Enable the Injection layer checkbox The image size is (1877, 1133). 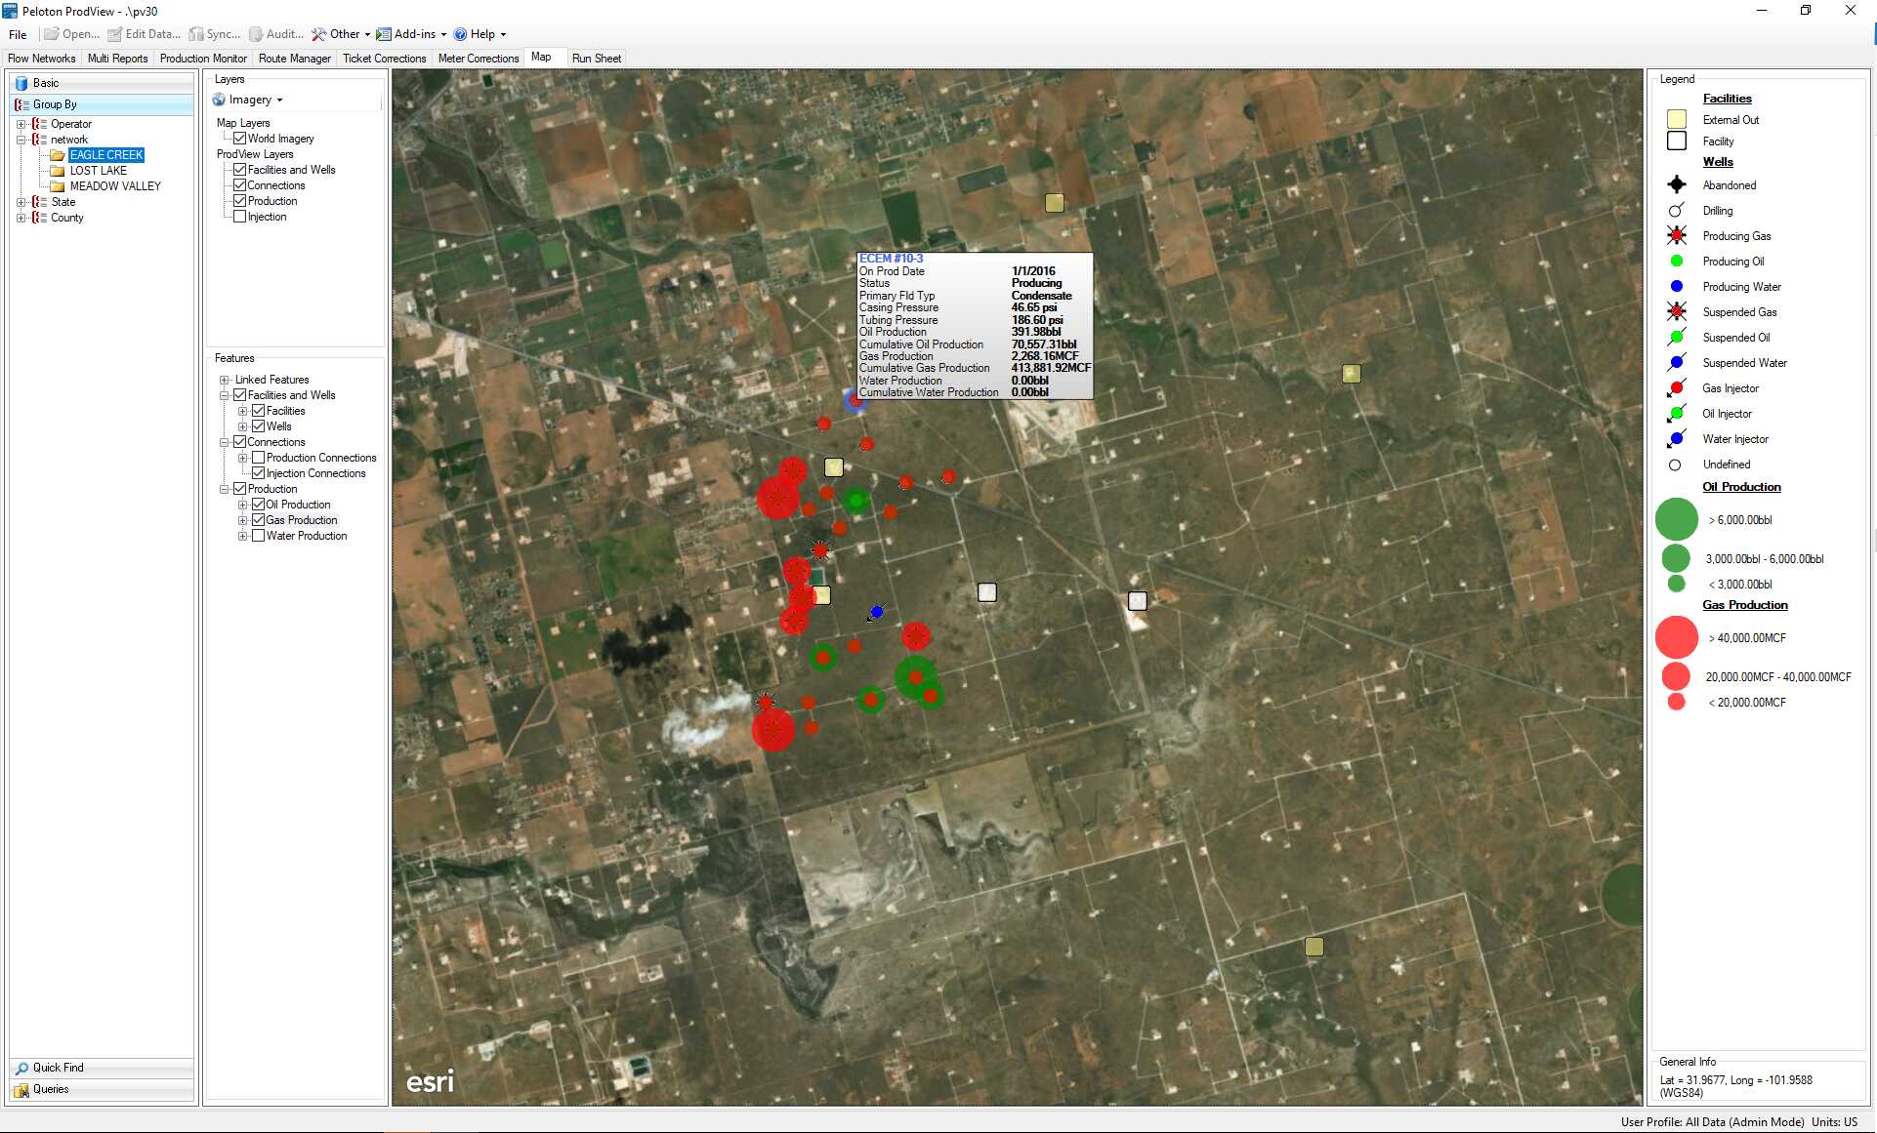pyautogui.click(x=239, y=217)
